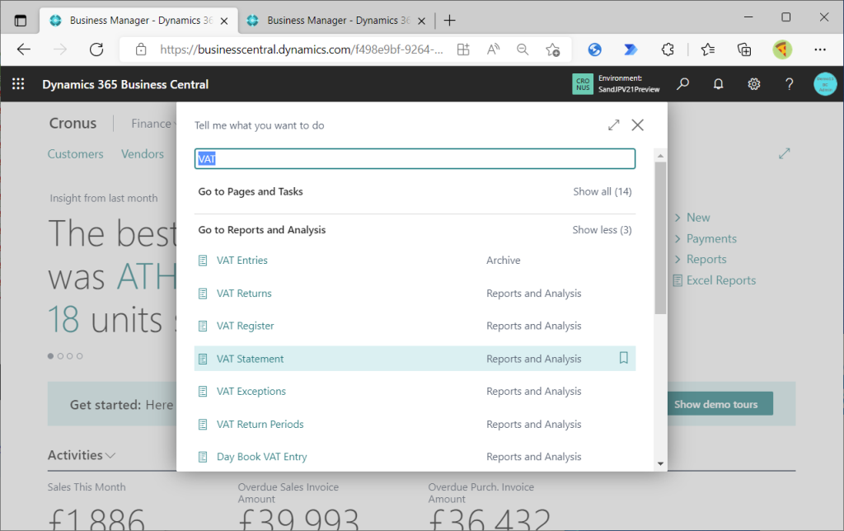Screen dimensions: 844x531
Task: Click the Power Automate extension icon
Action: 631,49
